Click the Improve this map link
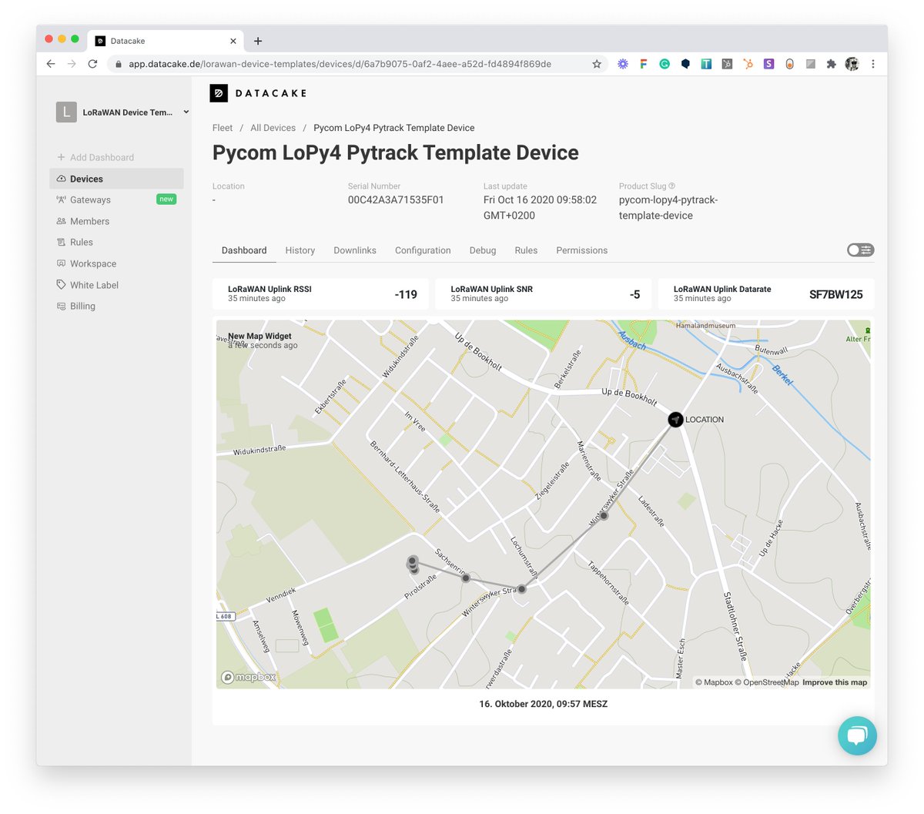This screenshot has width=924, height=814. 835,682
